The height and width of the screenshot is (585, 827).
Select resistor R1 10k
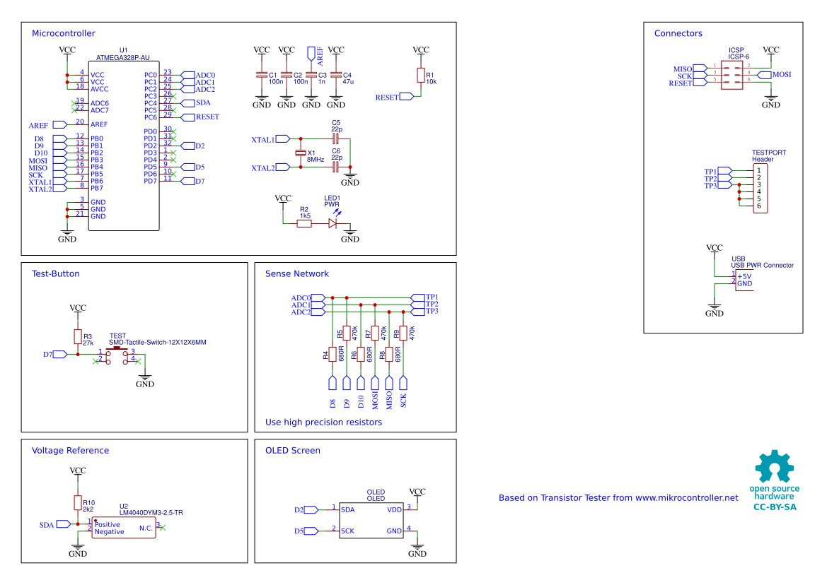[x=421, y=76]
